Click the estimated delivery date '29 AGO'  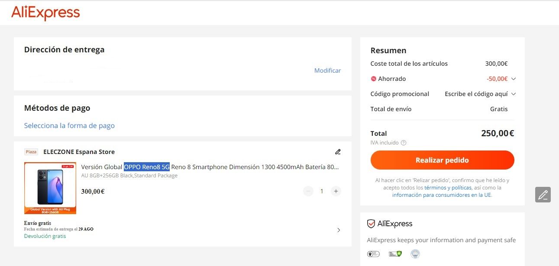point(86,229)
